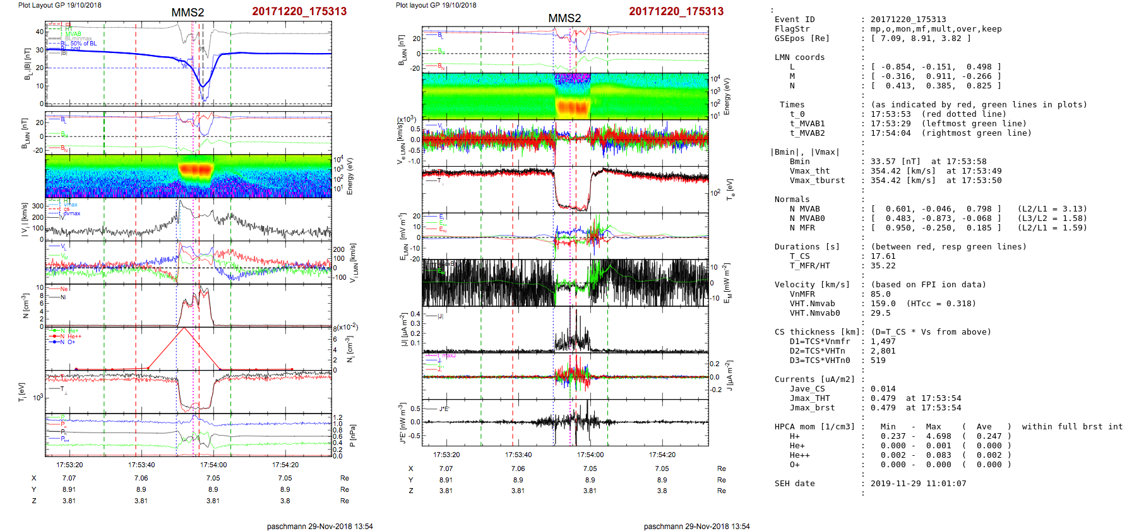This screenshot has height=531, width=1139.
Task: Click the J*E legend label in bottom right panel
Action: point(444,409)
